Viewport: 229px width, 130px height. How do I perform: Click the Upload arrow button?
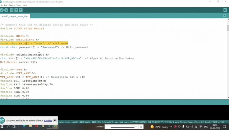(6, 10)
